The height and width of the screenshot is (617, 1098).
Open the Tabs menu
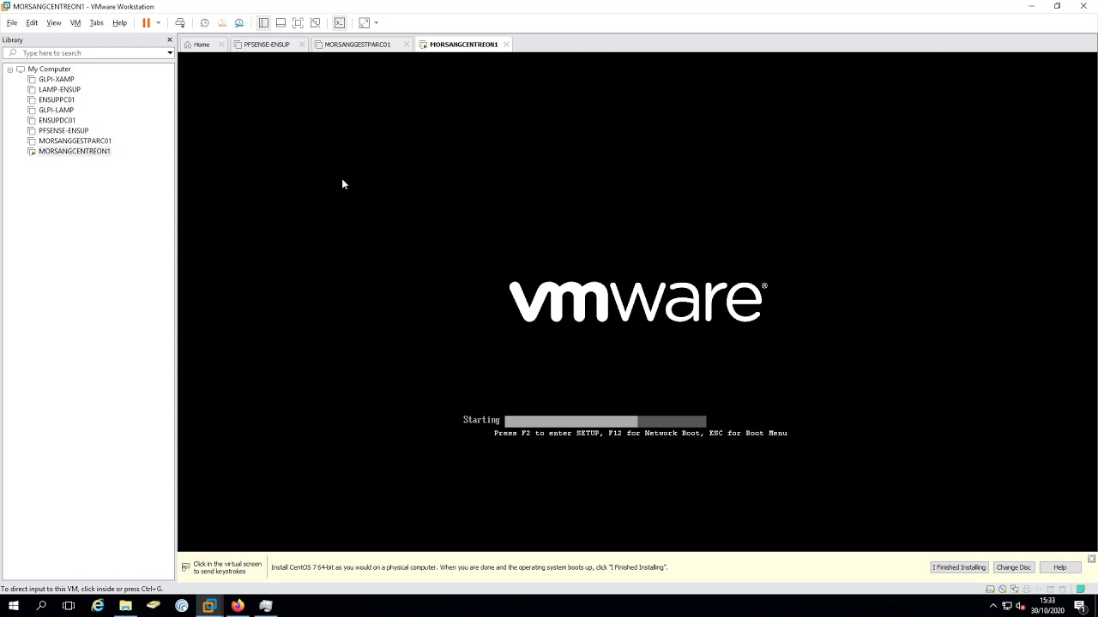[x=96, y=23]
